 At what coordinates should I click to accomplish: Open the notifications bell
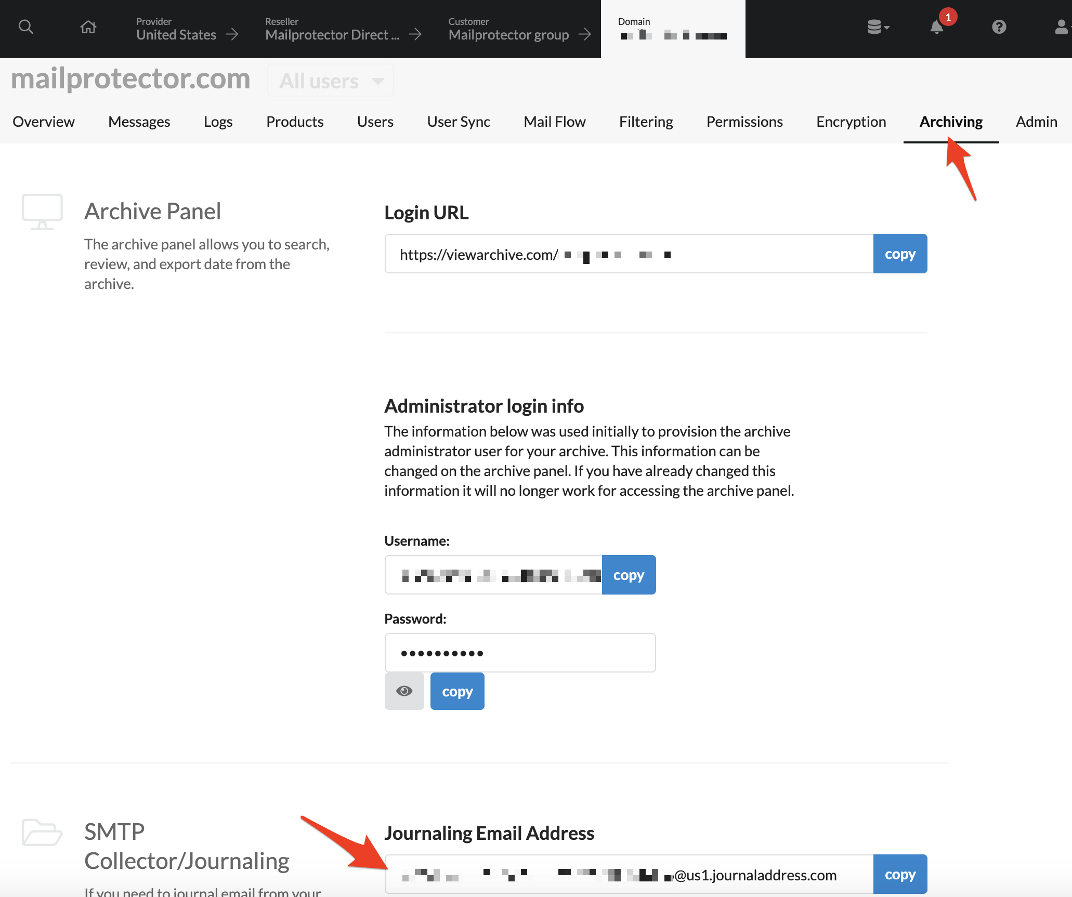[x=937, y=27]
